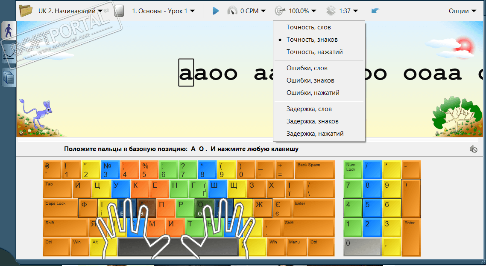Select Ошибки, нажатий menu entry

click(319, 93)
